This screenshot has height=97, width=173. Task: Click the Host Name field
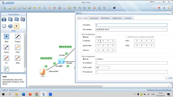[x=131, y=25]
